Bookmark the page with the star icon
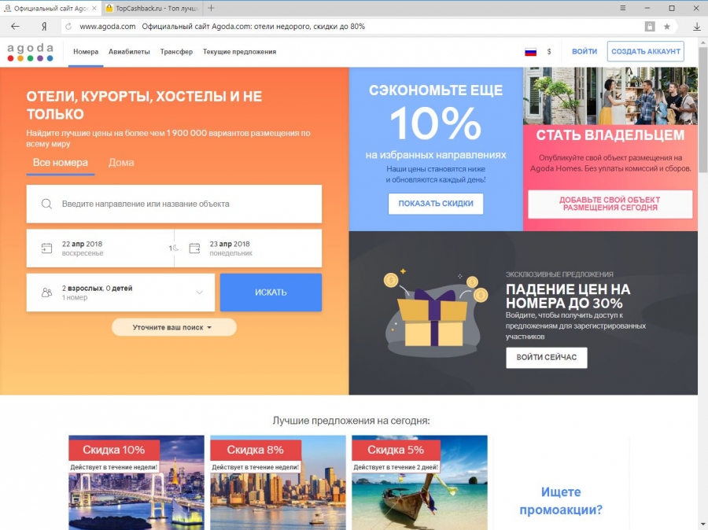The image size is (708, 530). pyautogui.click(x=666, y=27)
